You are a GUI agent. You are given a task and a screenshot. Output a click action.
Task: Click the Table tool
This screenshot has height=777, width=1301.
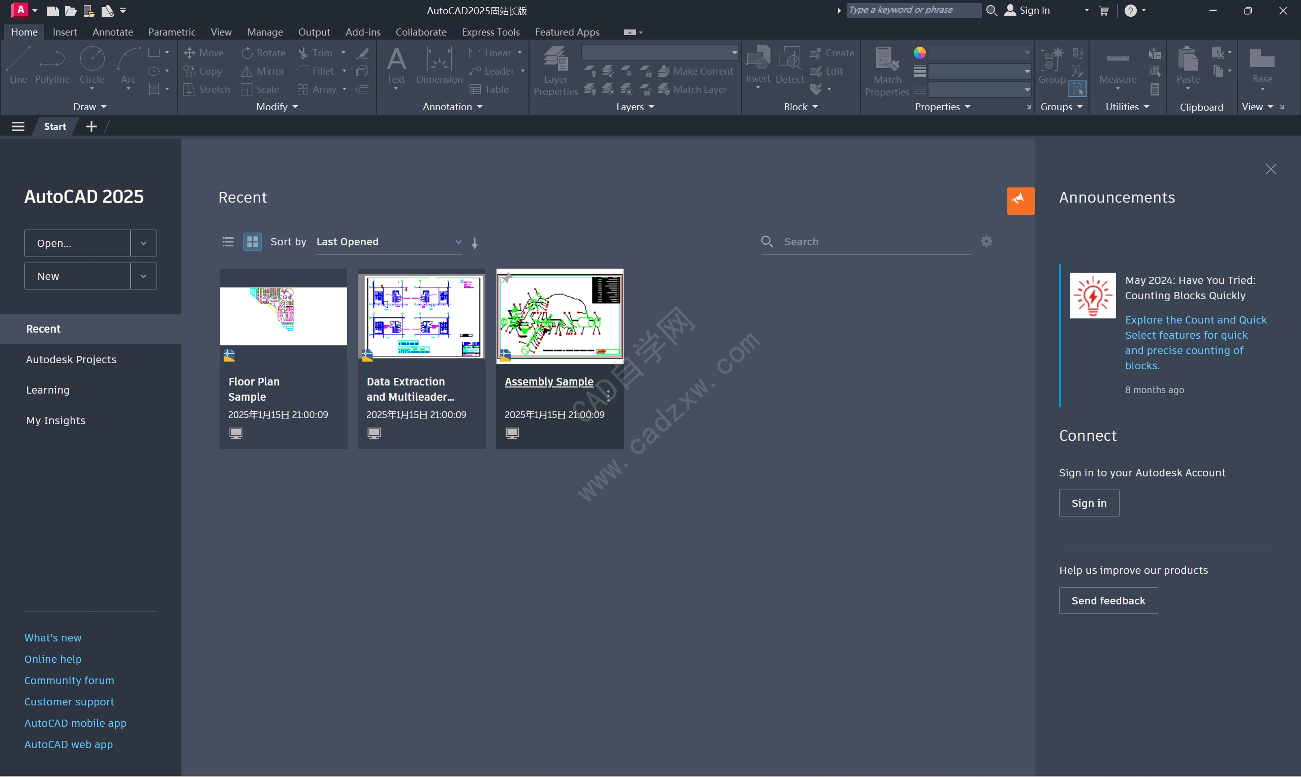(x=489, y=89)
